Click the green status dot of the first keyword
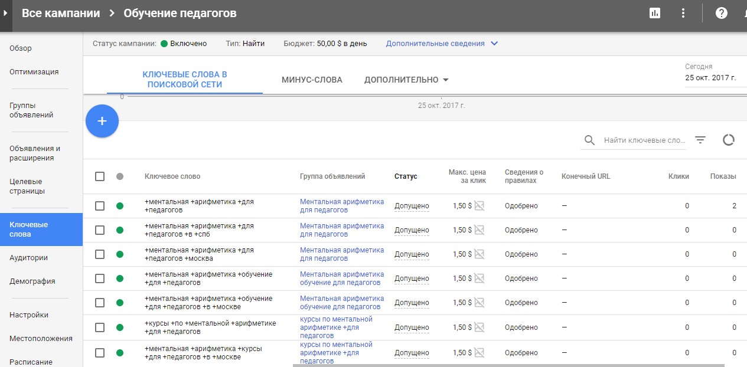The height and width of the screenshot is (367, 747). [120, 206]
